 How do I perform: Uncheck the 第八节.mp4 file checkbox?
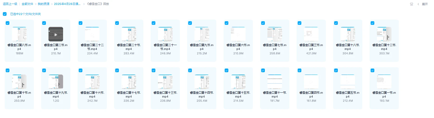click(x=8, y=23)
